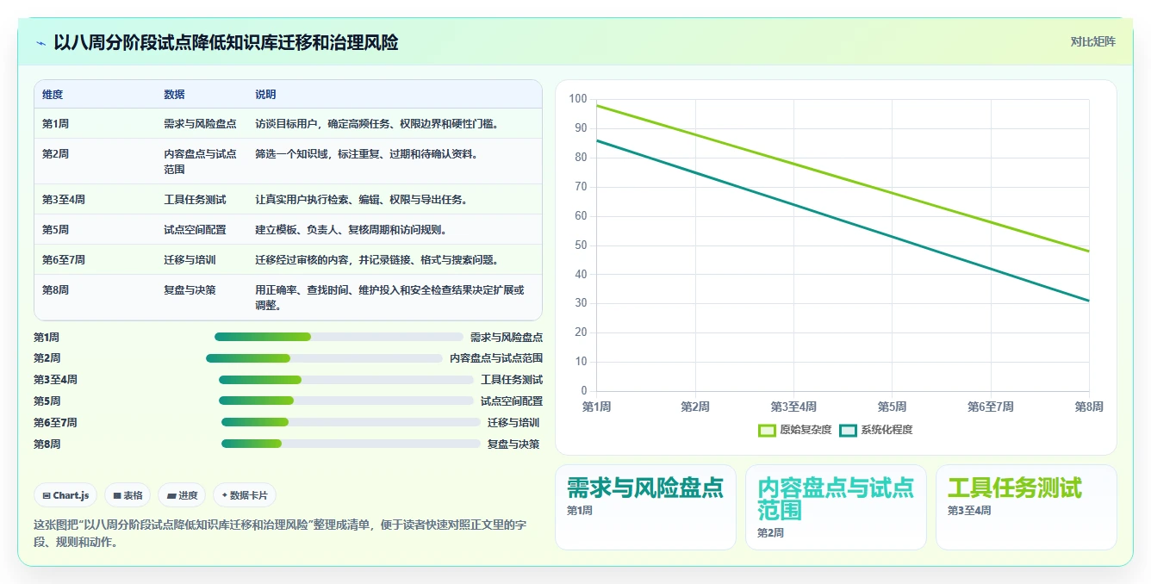Click the 第3至4周 progress bar
The width and height of the screenshot is (1151, 584).
(346, 380)
